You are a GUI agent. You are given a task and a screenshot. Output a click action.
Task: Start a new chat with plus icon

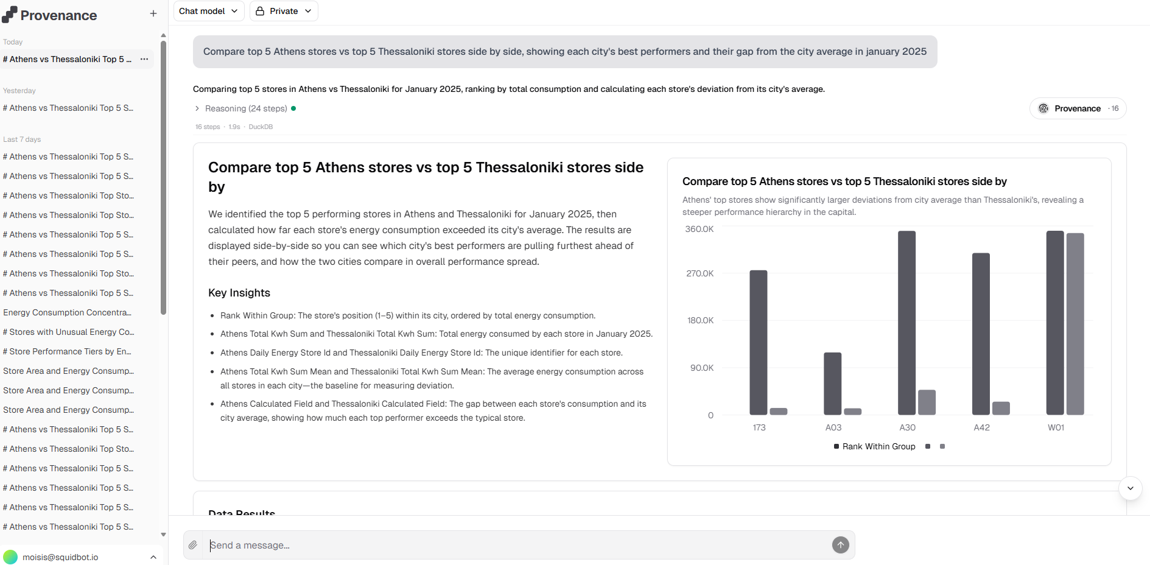[153, 13]
